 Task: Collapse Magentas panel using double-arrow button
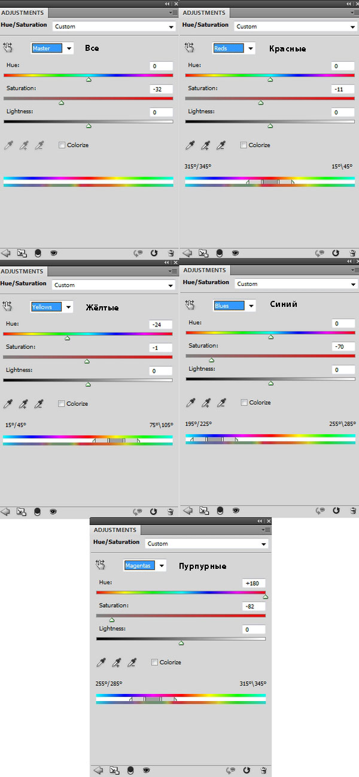tap(260, 521)
